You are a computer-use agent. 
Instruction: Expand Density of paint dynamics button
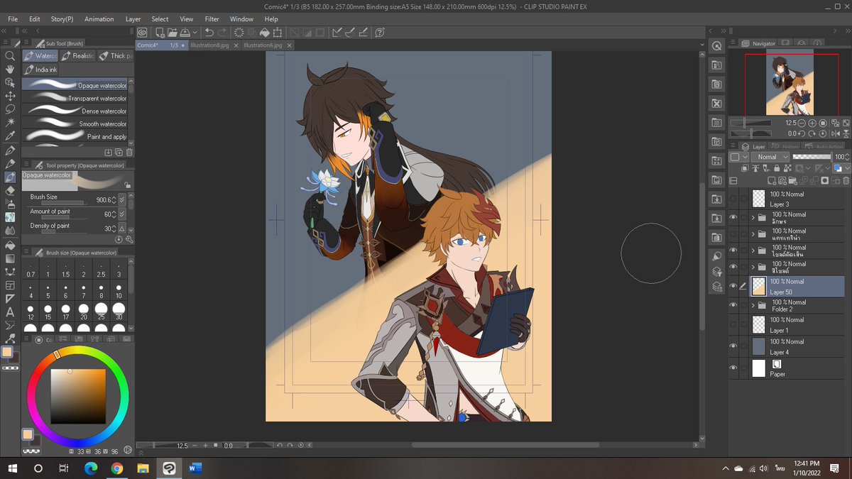[x=121, y=229]
